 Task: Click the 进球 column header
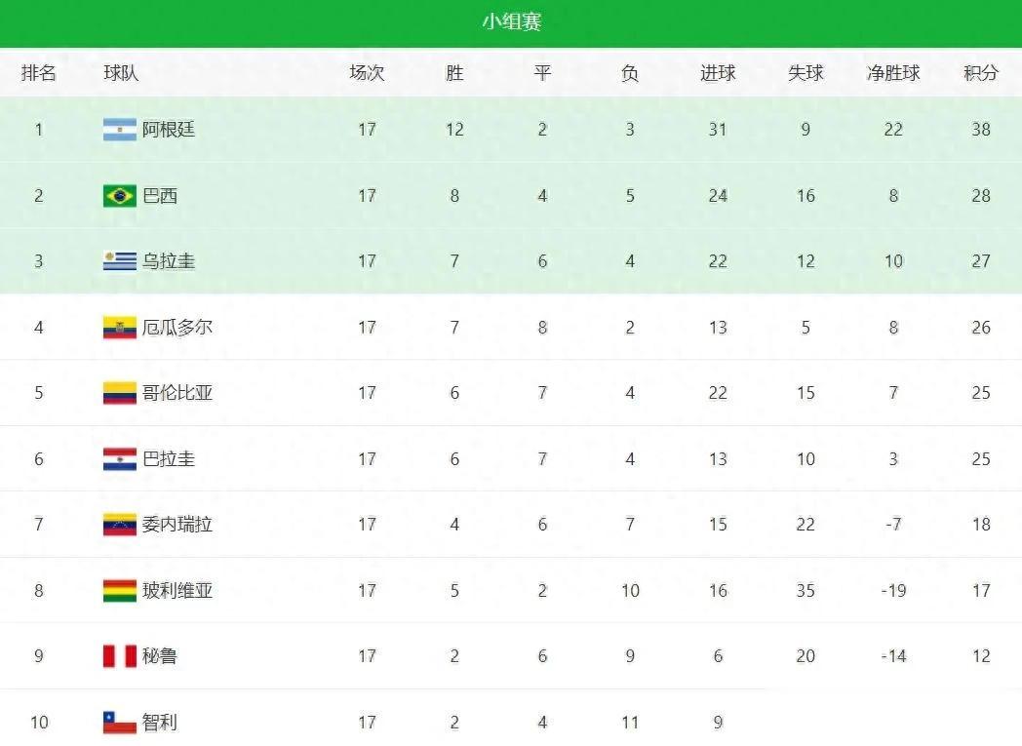point(718,73)
